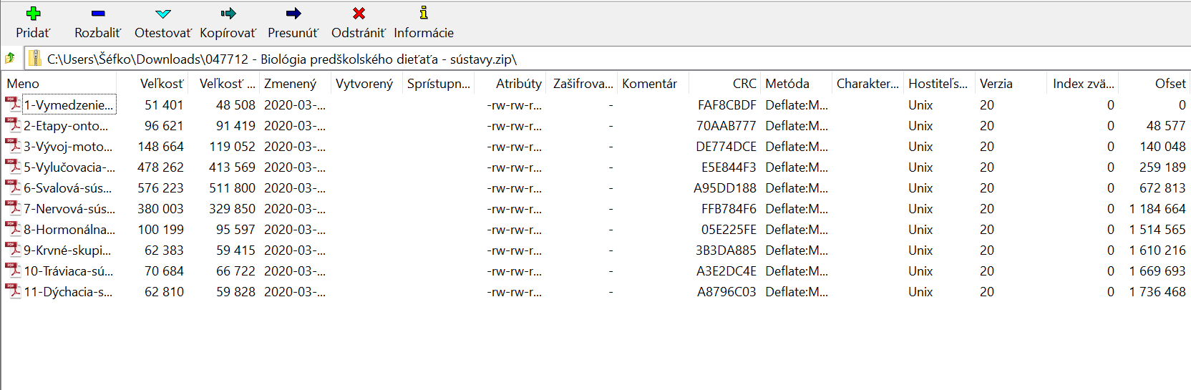Image resolution: width=1191 pixels, height=390 pixels.
Task: Click the red X Odstrániť icon
Action: point(359,14)
